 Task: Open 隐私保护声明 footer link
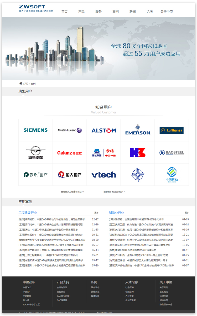click(165, 304)
